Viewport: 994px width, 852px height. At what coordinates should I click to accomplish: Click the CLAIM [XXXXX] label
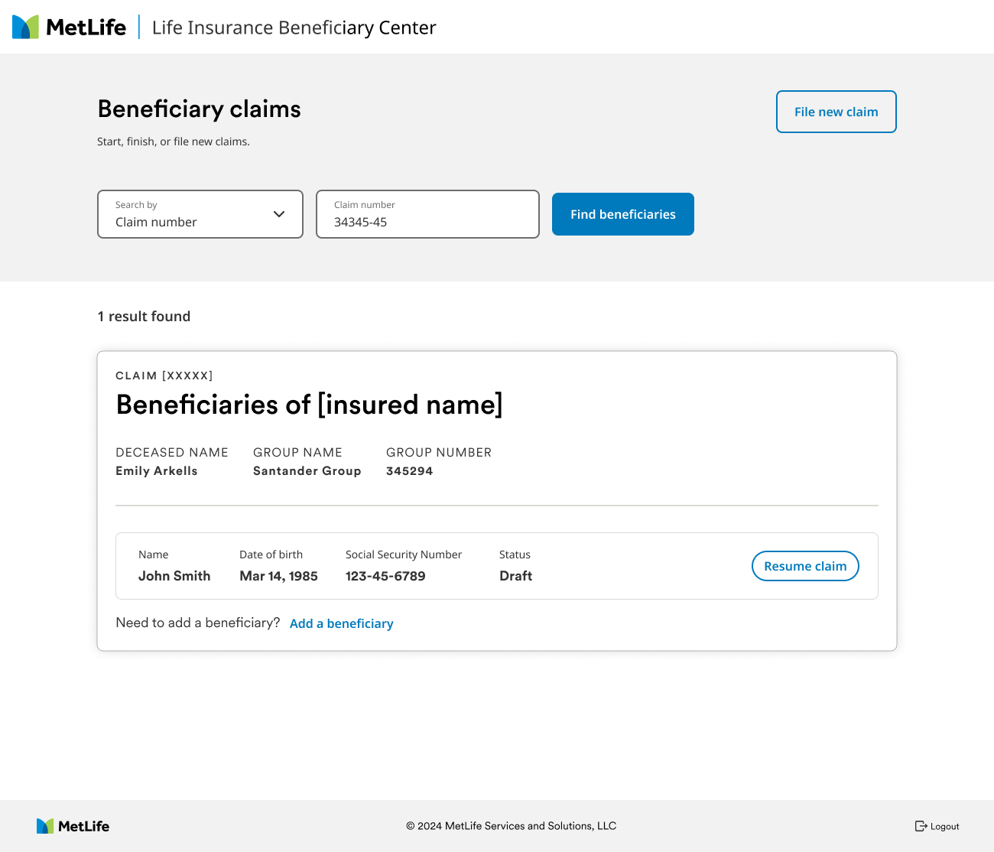click(164, 376)
